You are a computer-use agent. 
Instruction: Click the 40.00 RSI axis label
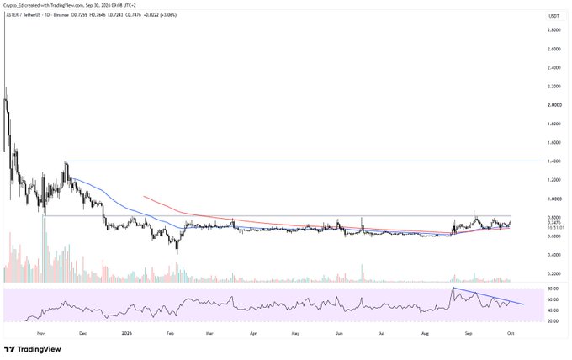(x=553, y=310)
